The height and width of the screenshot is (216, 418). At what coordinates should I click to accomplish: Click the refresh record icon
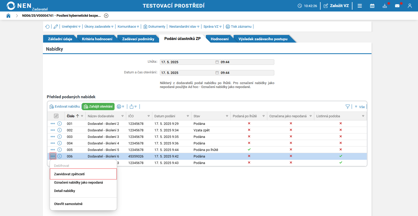click(x=47, y=27)
